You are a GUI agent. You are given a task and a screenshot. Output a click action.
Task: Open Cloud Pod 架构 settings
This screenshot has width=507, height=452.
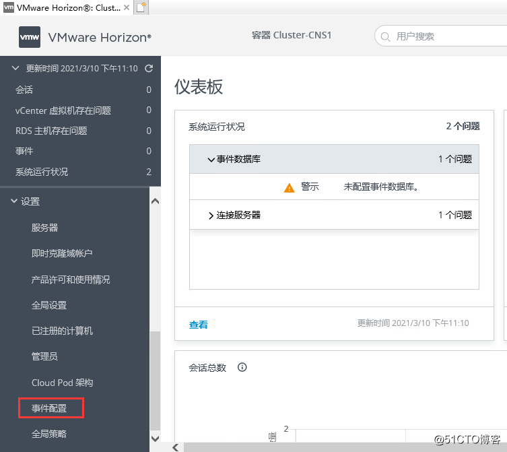pyautogui.click(x=62, y=383)
